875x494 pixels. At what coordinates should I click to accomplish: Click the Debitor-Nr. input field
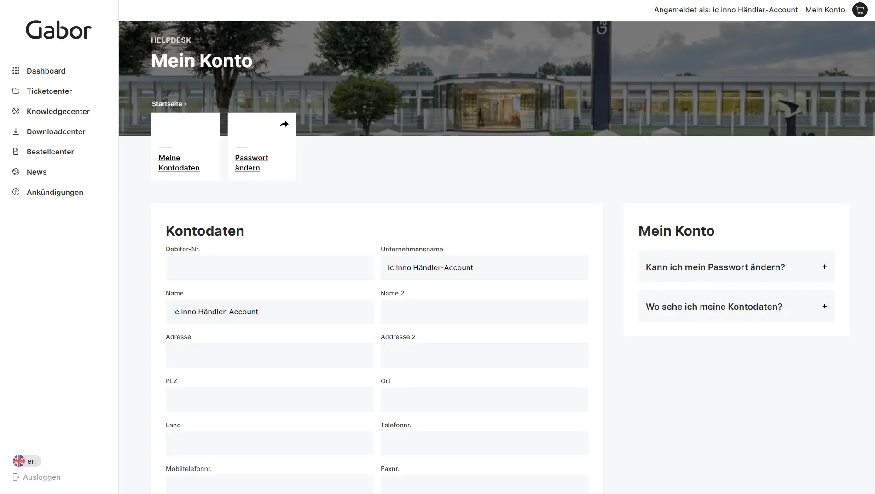click(x=269, y=267)
